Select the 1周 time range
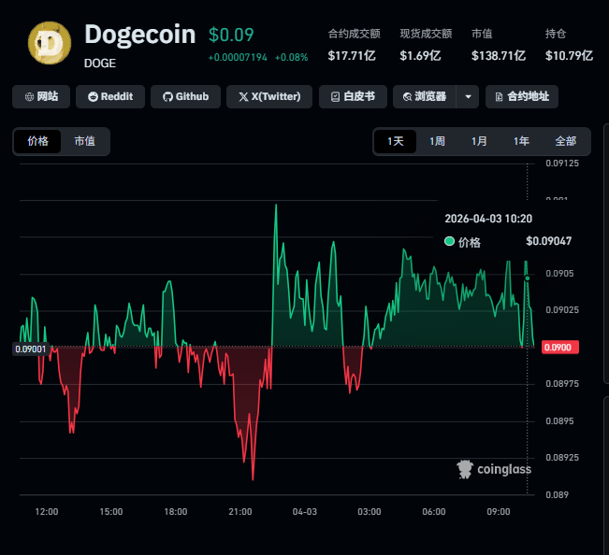 click(x=437, y=141)
